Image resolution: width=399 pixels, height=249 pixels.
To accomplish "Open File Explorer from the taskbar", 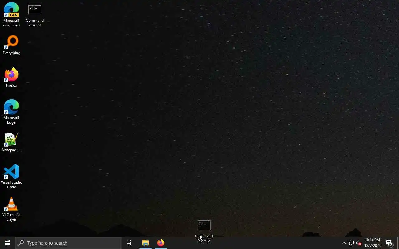I will coord(145,243).
